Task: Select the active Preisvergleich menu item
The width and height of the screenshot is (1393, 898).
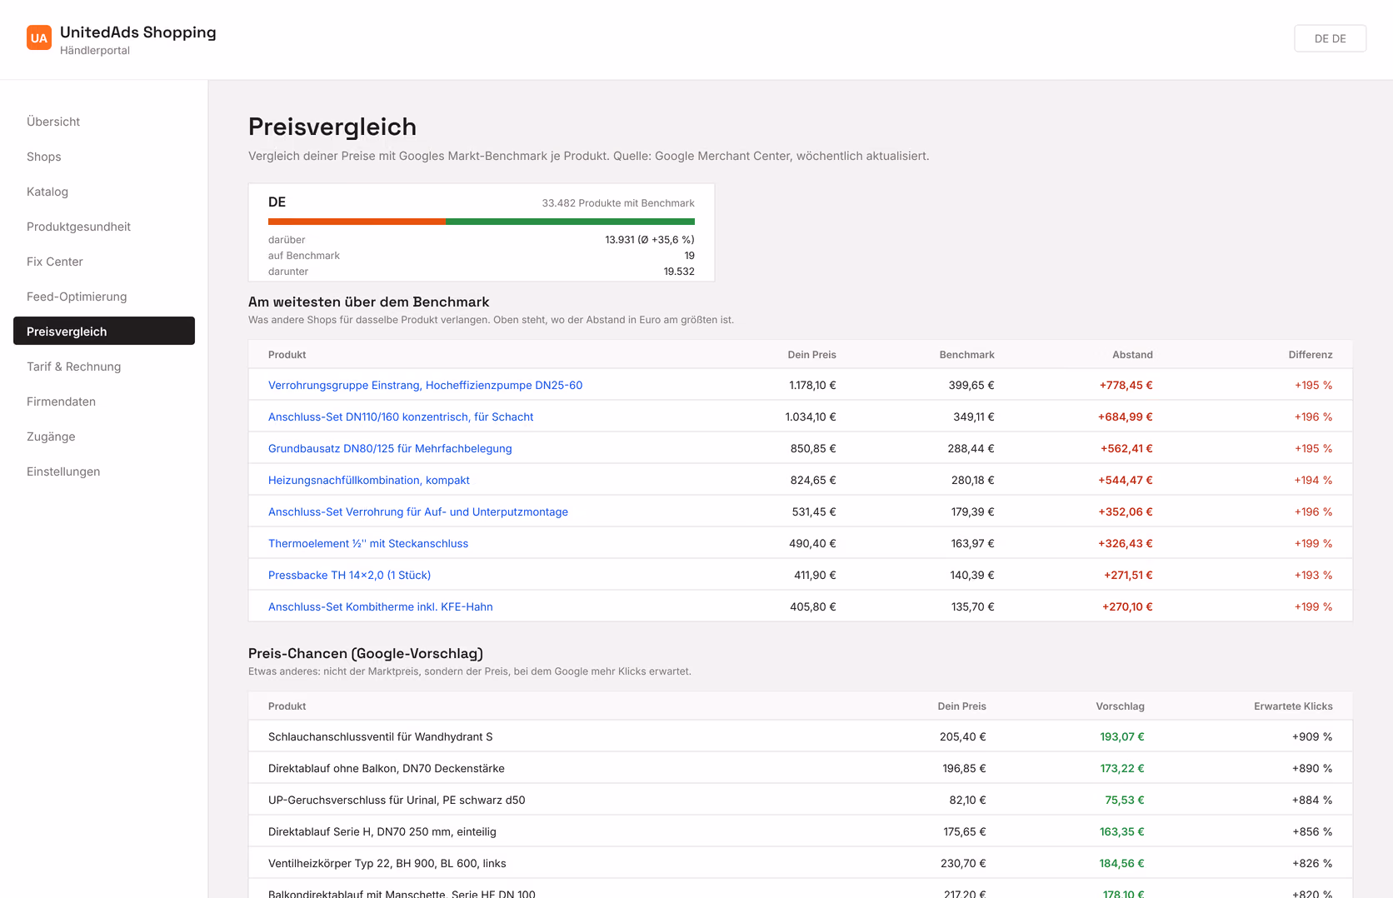Action: pos(104,331)
